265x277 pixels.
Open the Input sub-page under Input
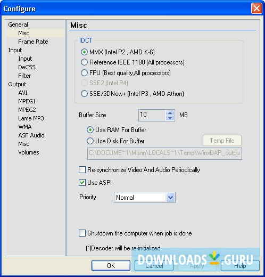pyautogui.click(x=25, y=59)
